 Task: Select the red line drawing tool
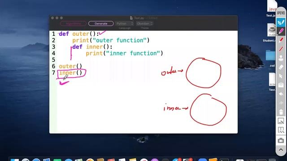[281, 49]
